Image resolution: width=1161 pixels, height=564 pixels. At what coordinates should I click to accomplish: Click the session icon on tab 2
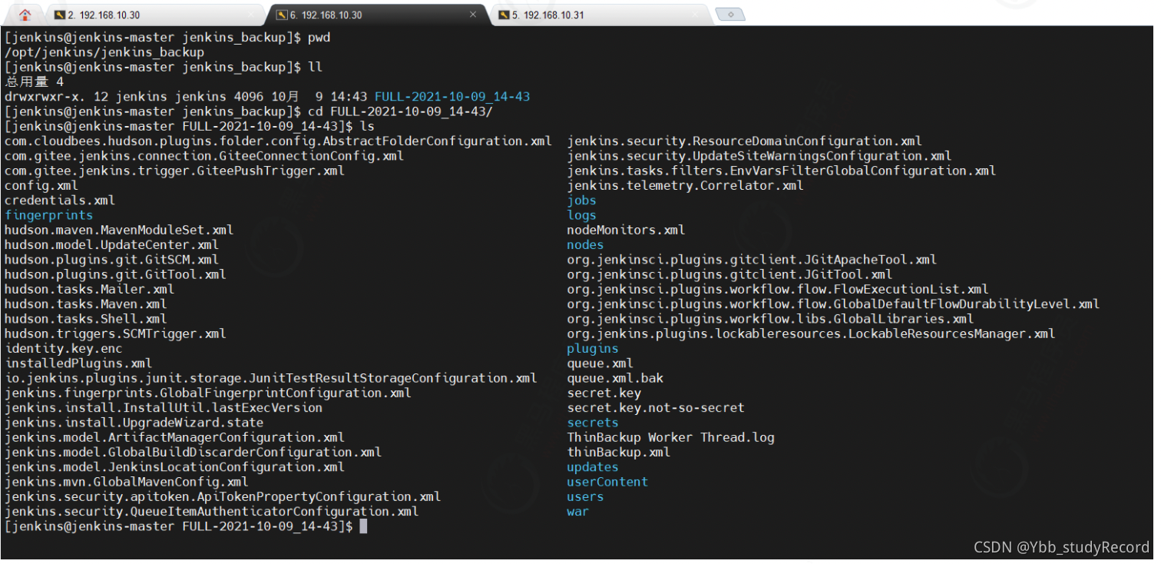tap(59, 15)
